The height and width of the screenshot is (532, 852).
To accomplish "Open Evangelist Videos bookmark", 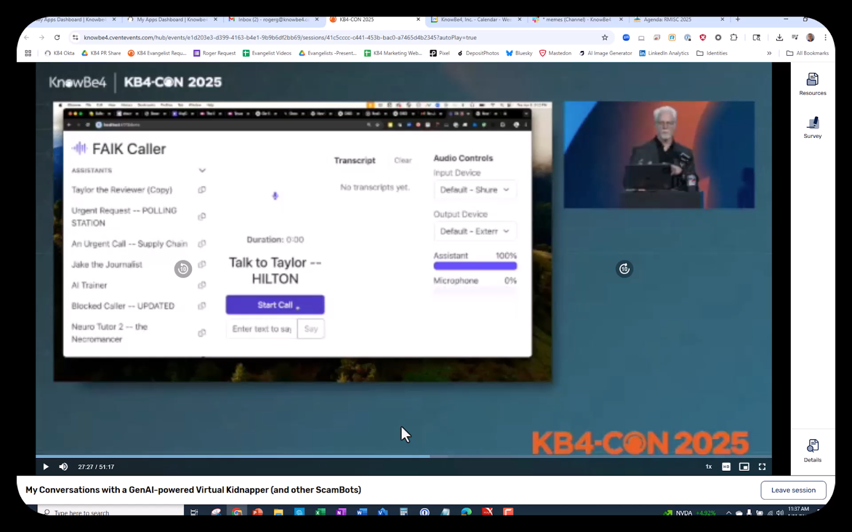I will 267,53.
